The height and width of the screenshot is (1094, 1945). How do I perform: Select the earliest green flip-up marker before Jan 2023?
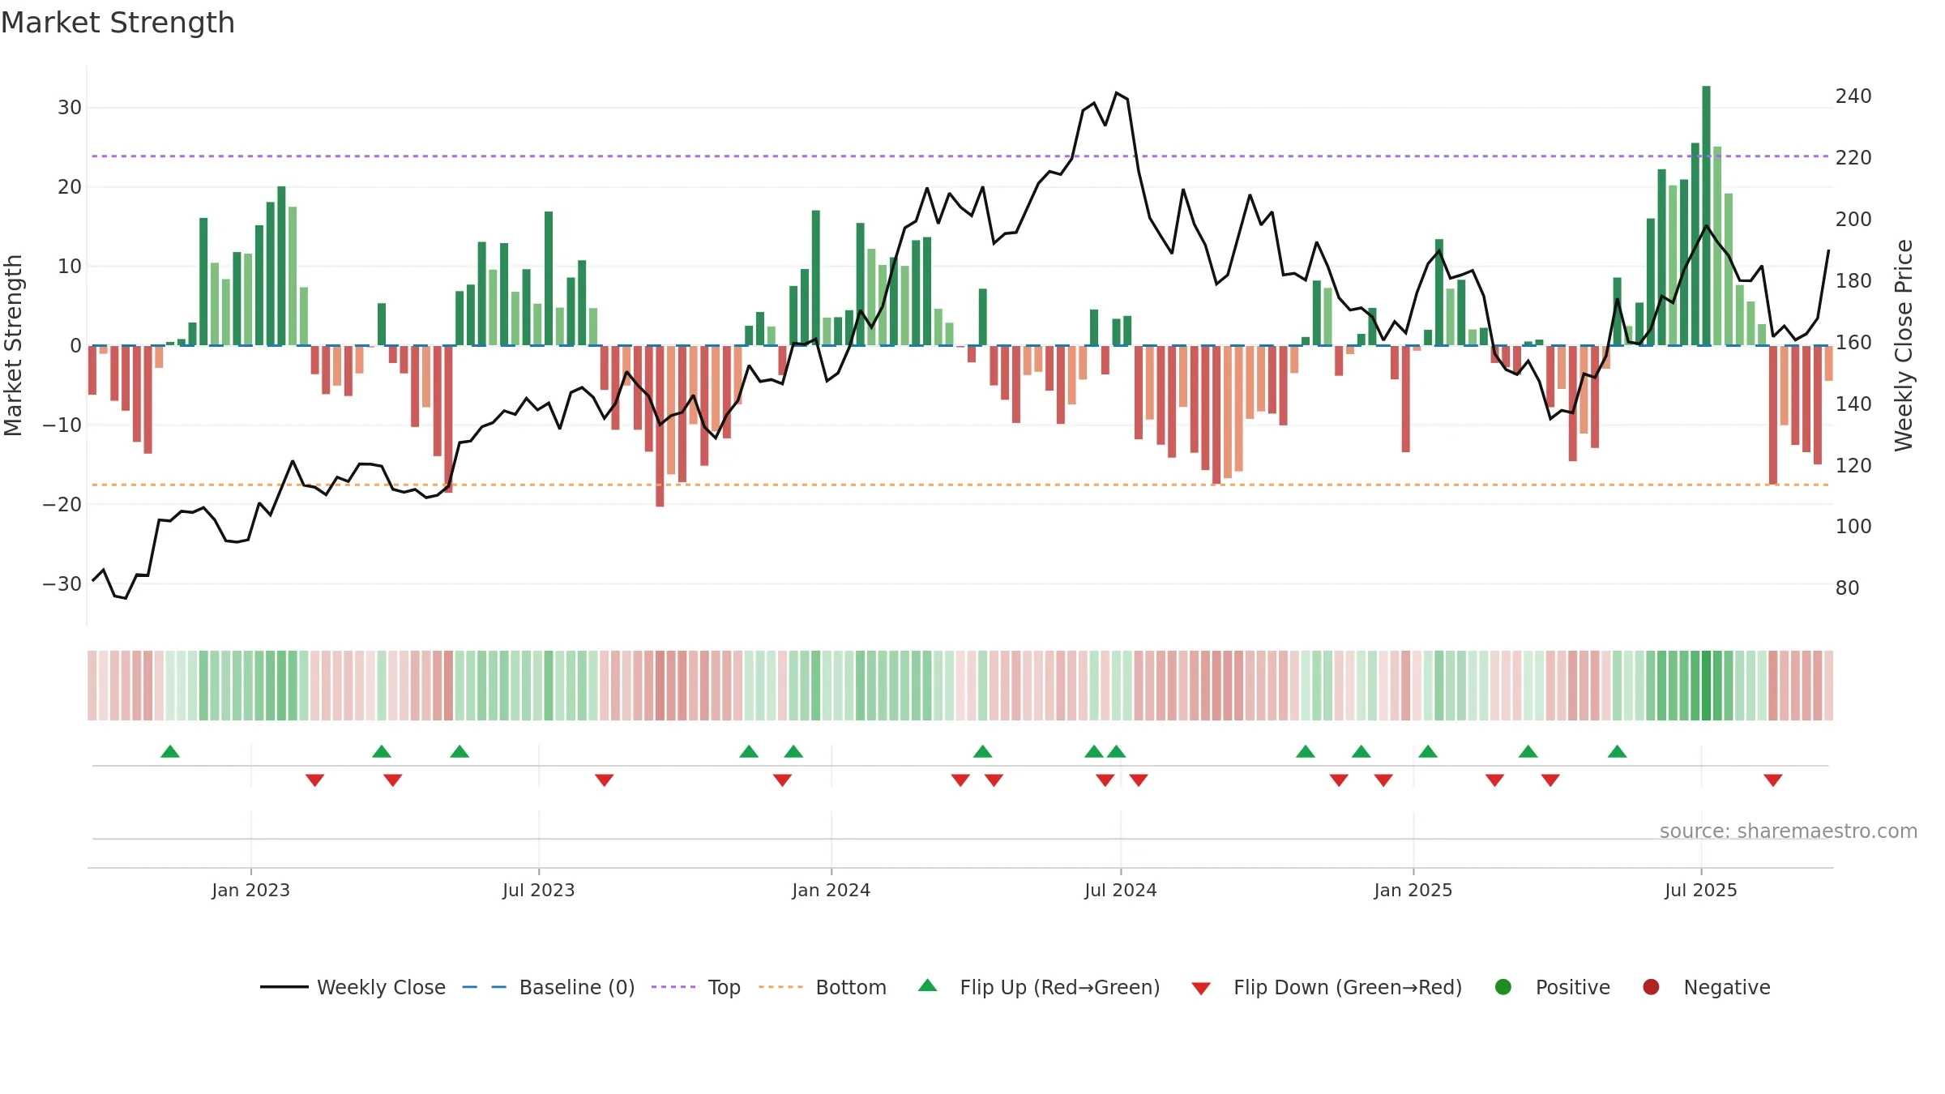170,751
